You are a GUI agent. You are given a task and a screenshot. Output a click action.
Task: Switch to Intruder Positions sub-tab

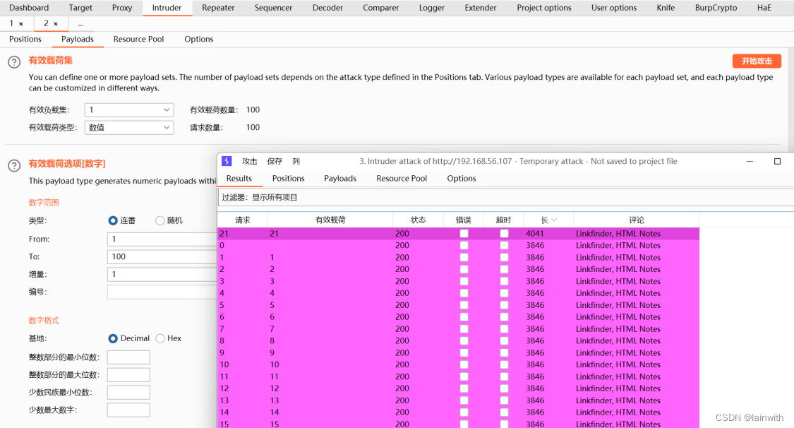[25, 39]
